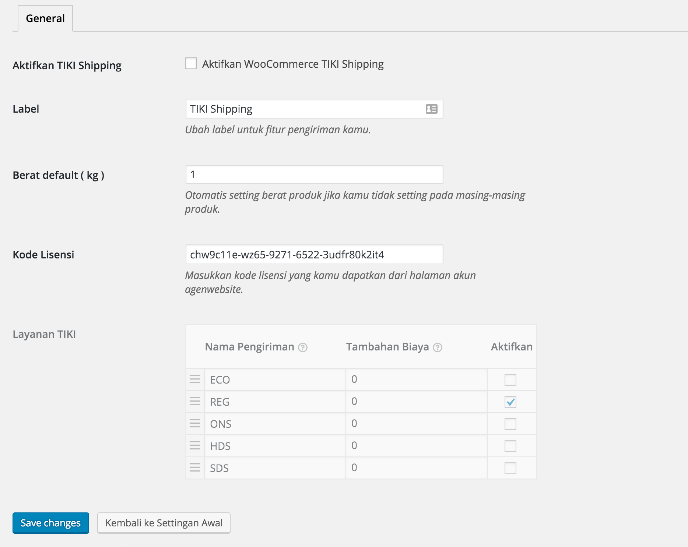Viewport: 688px width, 547px height.
Task: Click the contact card icon in Label field
Action: click(x=431, y=109)
